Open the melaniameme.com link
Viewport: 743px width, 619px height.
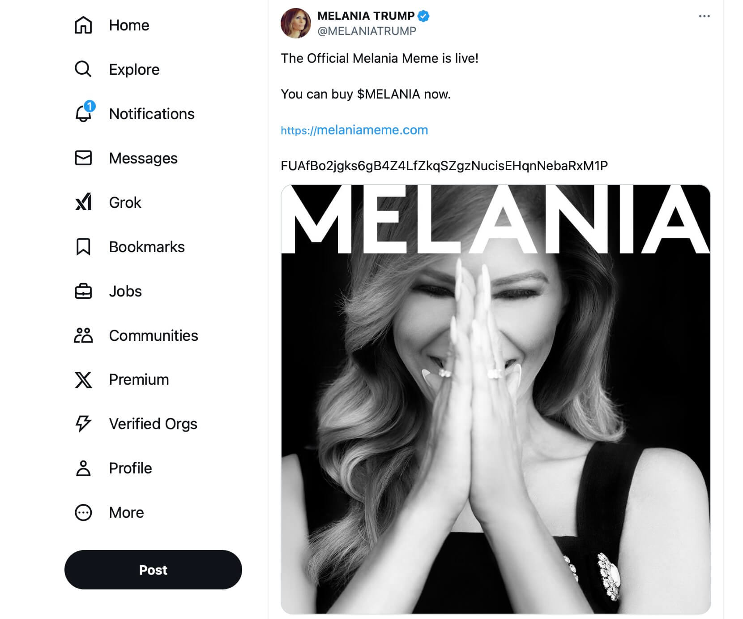click(x=354, y=130)
